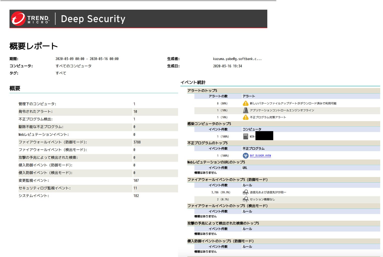This screenshot has height=257, width=383.
Task: Click the firewall icon for セッション情報なし
Action: click(x=245, y=199)
